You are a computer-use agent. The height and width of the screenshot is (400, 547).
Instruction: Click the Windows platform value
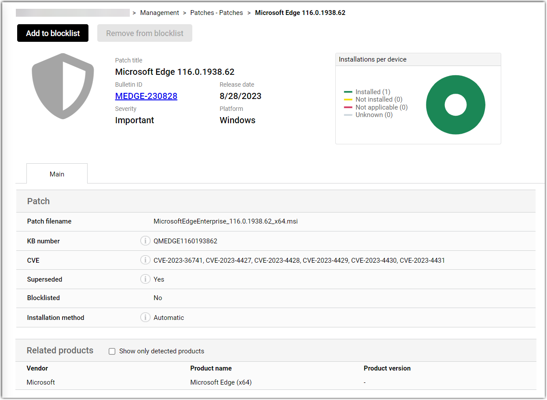point(238,120)
